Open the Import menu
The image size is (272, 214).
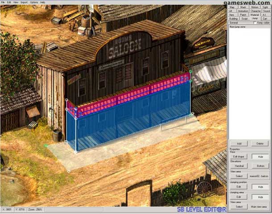24,2
